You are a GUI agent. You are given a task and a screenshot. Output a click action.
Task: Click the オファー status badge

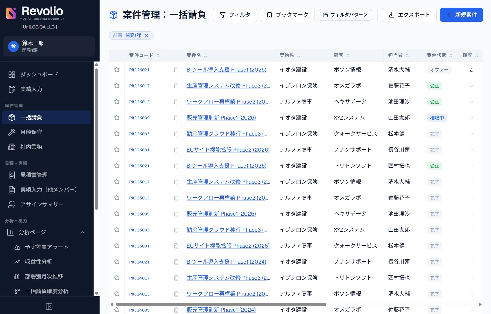439,70
